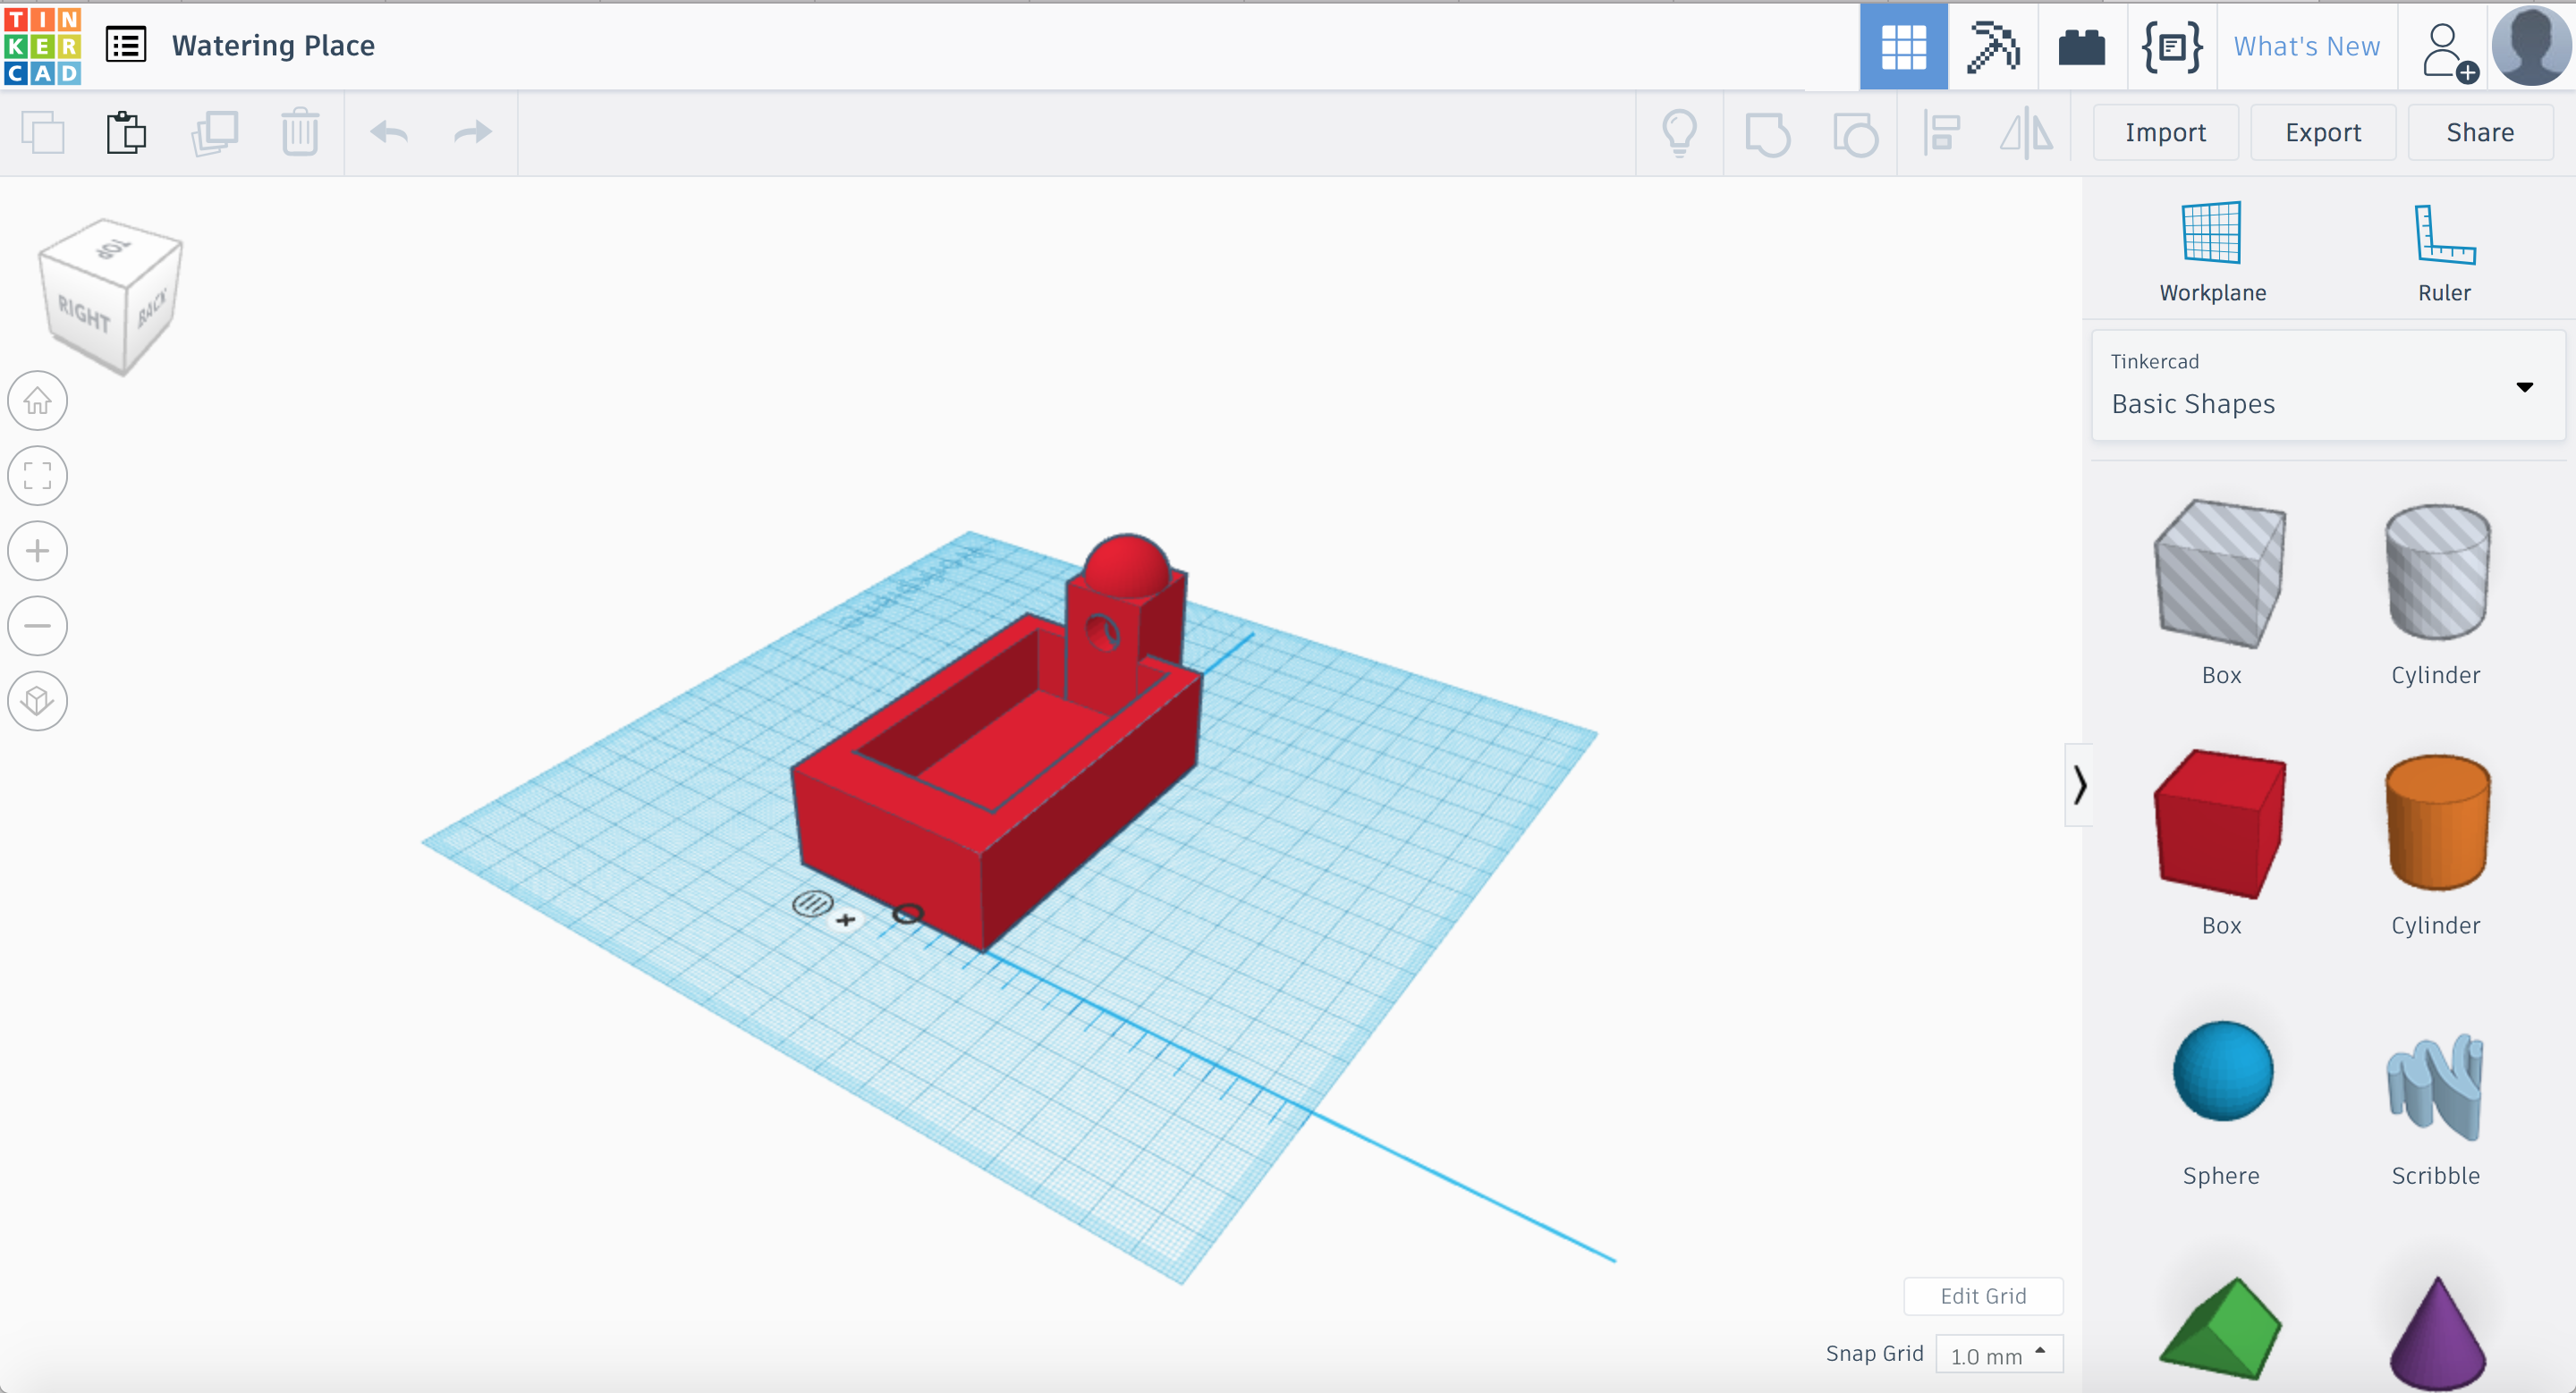Image resolution: width=2576 pixels, height=1393 pixels.
Task: Click the view cube TOP face
Action: tap(112, 248)
